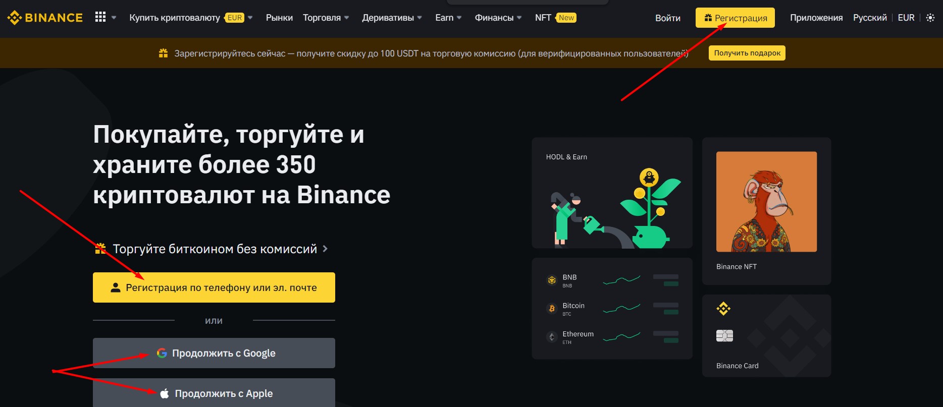Click Продолжить с Apple button
Image resolution: width=943 pixels, height=407 pixels.
coord(214,393)
